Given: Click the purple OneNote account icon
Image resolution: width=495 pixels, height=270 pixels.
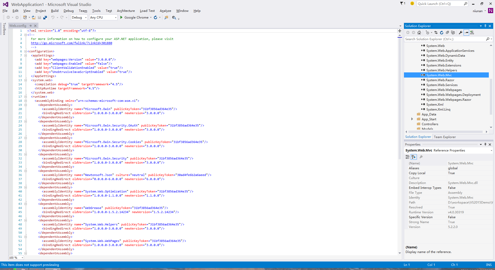Looking at the screenshot, I should click(x=491, y=11).
